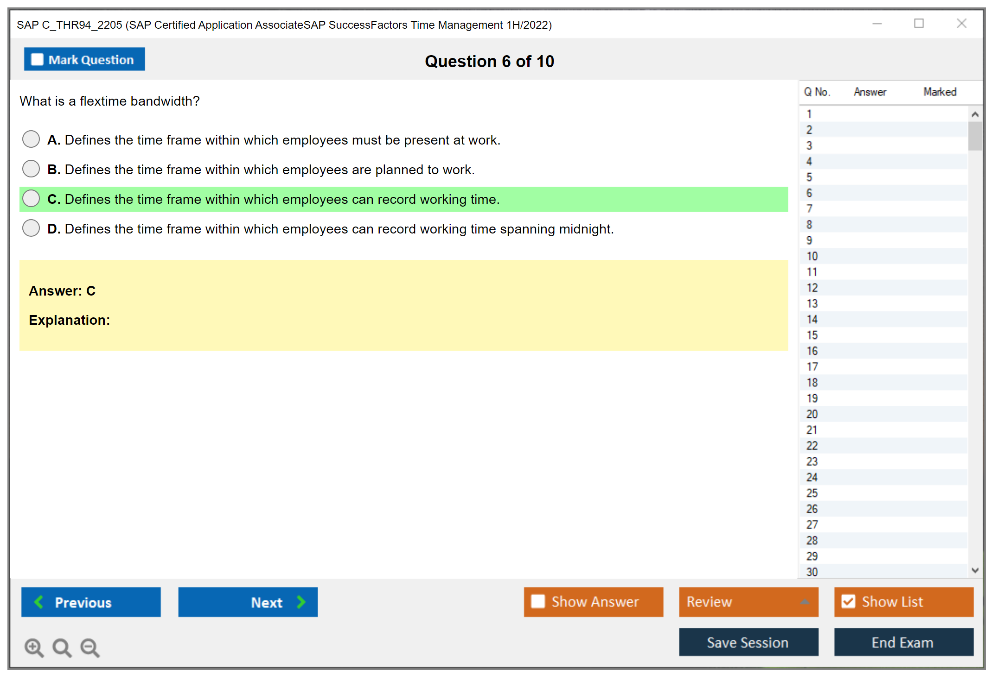Uncheck the Show List checkbox
Image resolution: width=997 pixels, height=681 pixels.
(848, 601)
